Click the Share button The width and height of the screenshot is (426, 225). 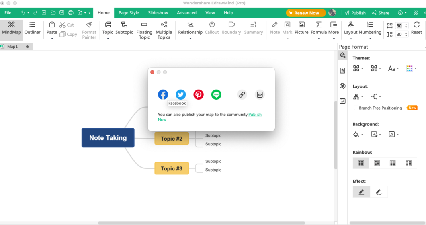[x=381, y=13]
